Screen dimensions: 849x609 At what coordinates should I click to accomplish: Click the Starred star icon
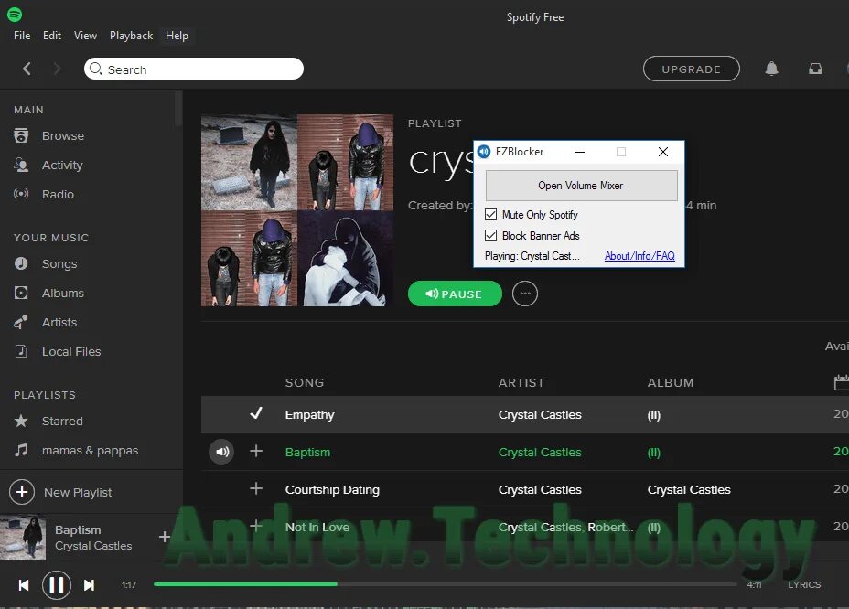click(x=21, y=421)
